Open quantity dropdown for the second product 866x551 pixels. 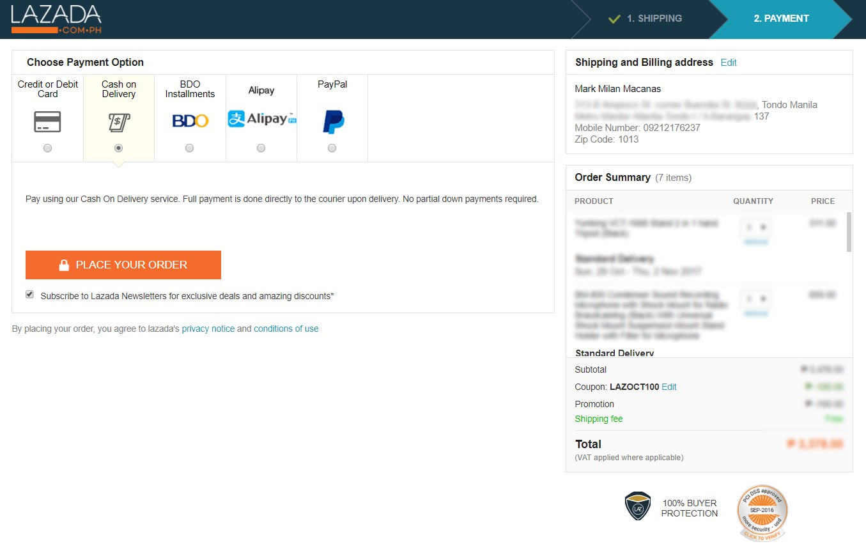[756, 299]
